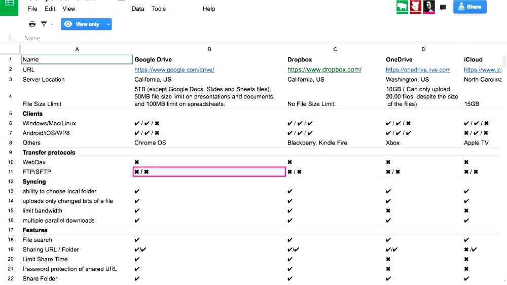Screen dimensions: 507x285
Task: Select column C header
Action: tap(335, 49)
